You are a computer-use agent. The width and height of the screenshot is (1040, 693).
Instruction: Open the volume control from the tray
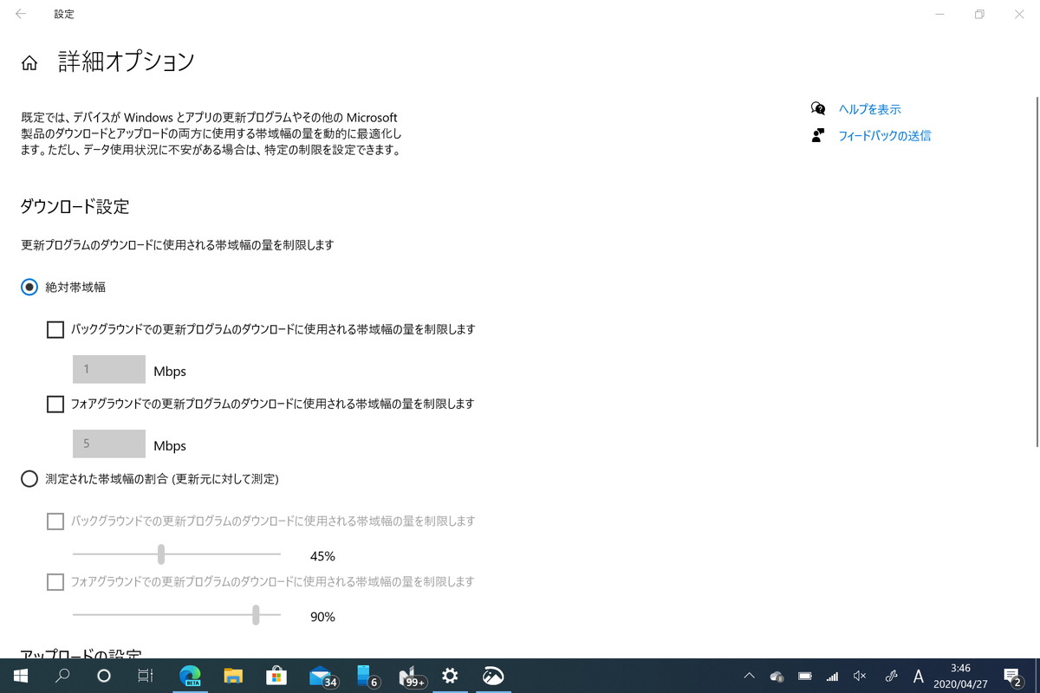point(858,676)
